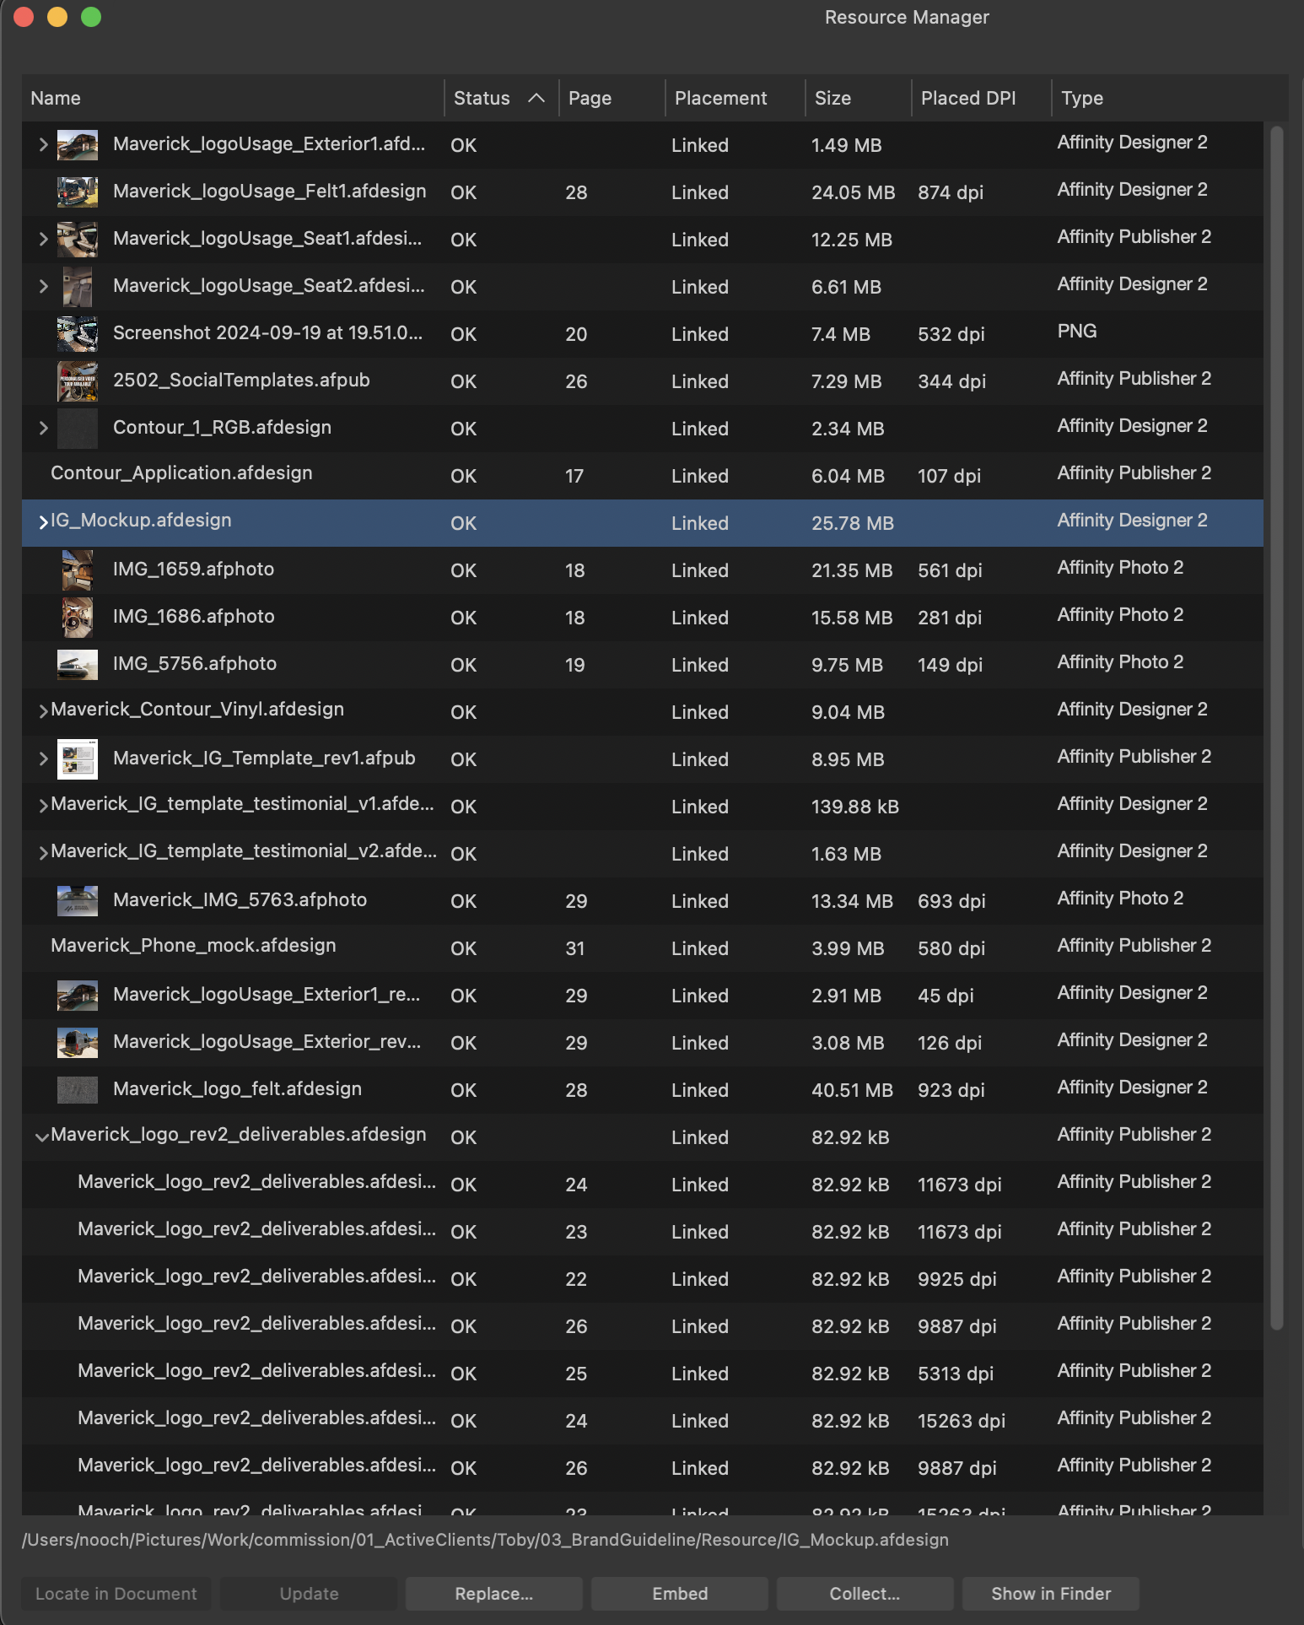1304x1625 pixels.
Task: Select deliverables child row with 5313 dpi
Action: pyautogui.click(x=643, y=1373)
